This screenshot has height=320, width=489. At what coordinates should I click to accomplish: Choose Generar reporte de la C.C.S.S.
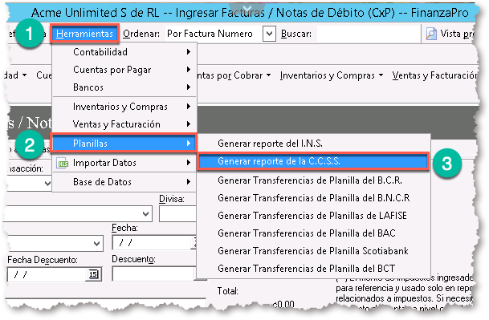tap(313, 161)
